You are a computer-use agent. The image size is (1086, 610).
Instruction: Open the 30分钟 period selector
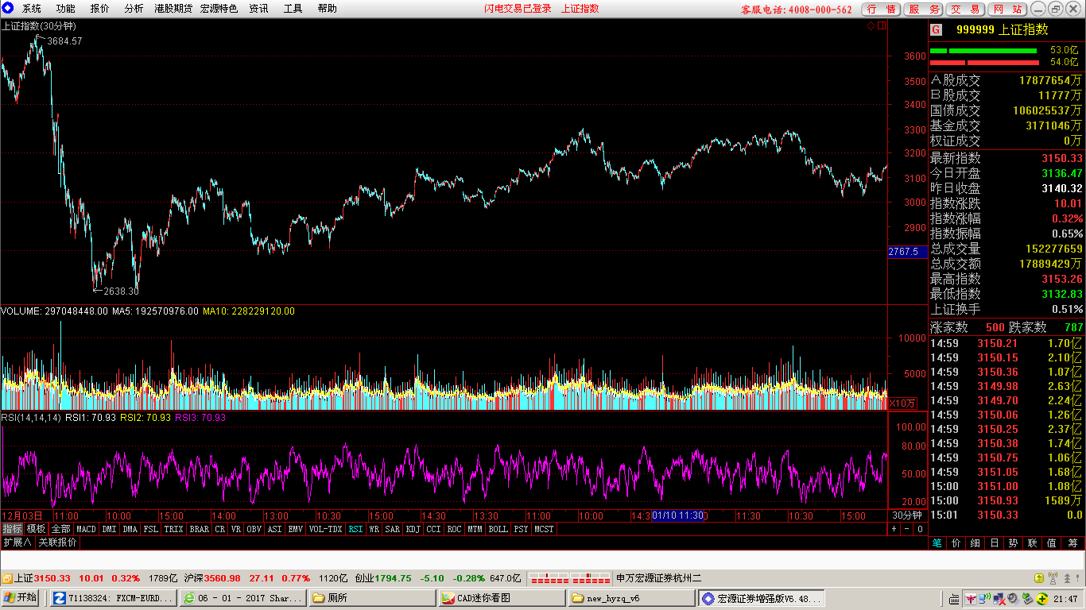coord(906,515)
